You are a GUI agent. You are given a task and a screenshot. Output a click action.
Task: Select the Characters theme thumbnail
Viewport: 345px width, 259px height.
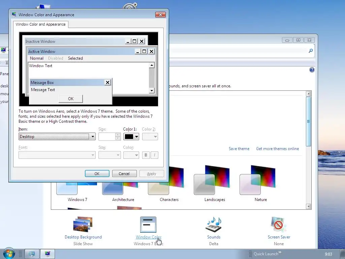point(166,181)
